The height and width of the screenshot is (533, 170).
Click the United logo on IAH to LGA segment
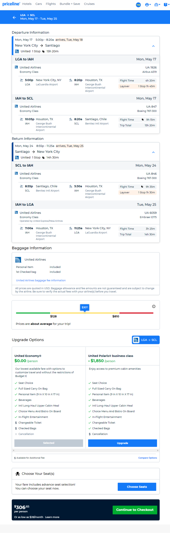(16, 212)
